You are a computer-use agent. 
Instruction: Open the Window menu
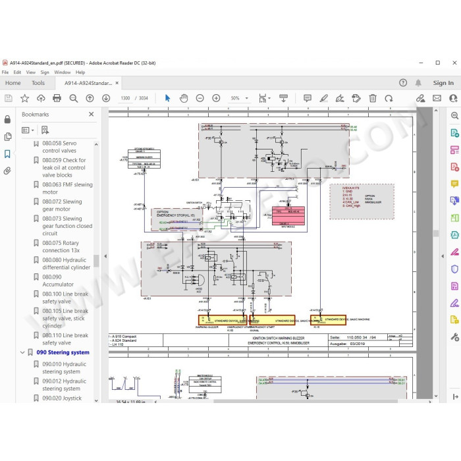(x=63, y=72)
